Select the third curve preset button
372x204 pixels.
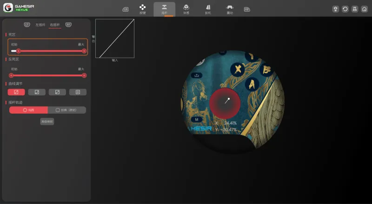tap(57, 92)
